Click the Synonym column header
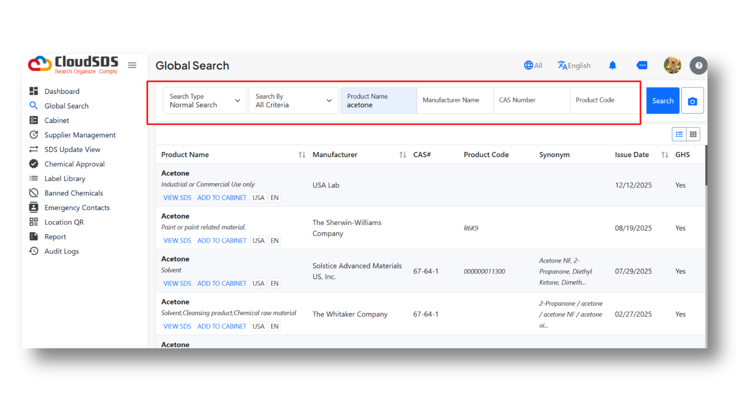The height and width of the screenshot is (414, 736). (x=554, y=155)
